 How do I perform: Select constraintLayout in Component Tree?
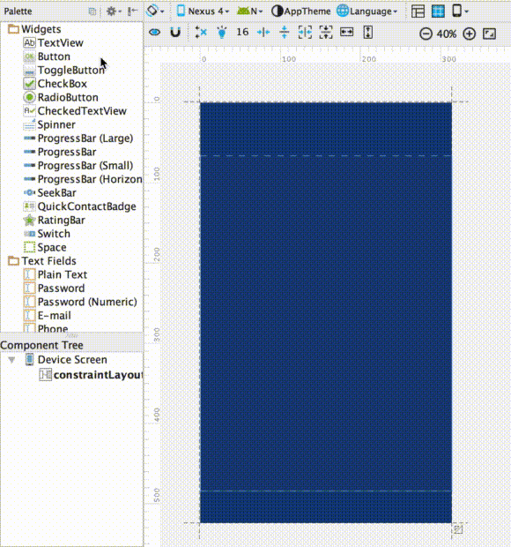(x=92, y=375)
